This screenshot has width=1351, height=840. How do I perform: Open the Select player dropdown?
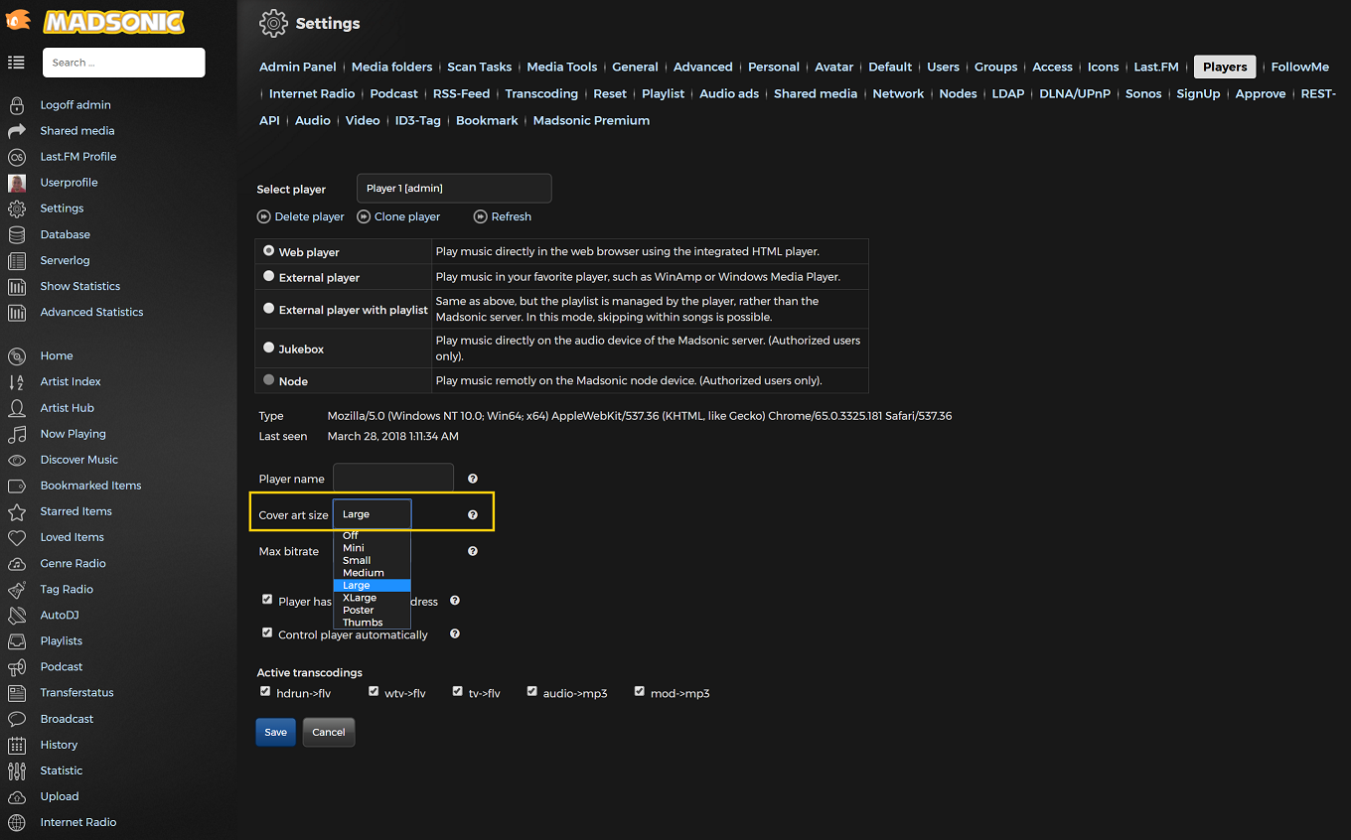coord(453,189)
